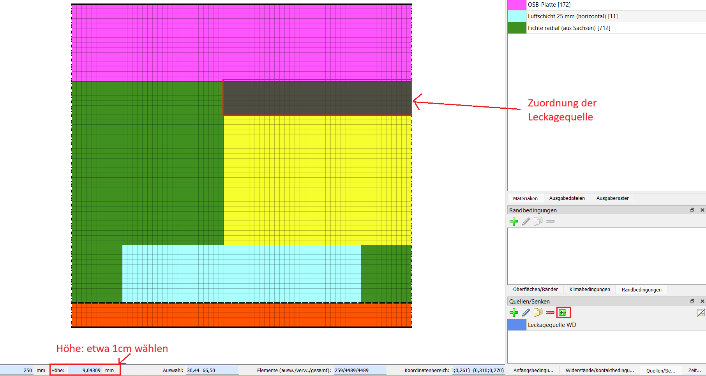Click the green Fichte radial color swatch
This screenshot has width=706, height=376.
tap(517, 28)
